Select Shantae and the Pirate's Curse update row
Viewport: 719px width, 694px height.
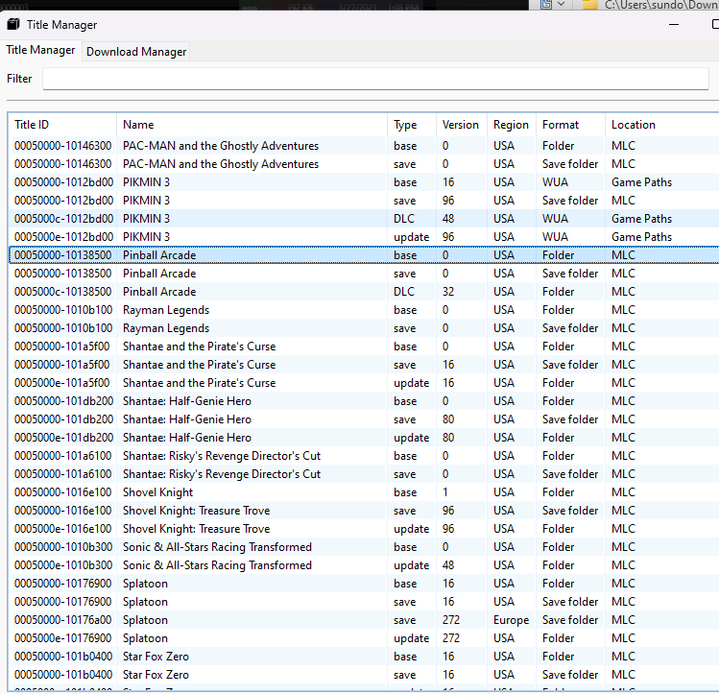[x=364, y=383]
